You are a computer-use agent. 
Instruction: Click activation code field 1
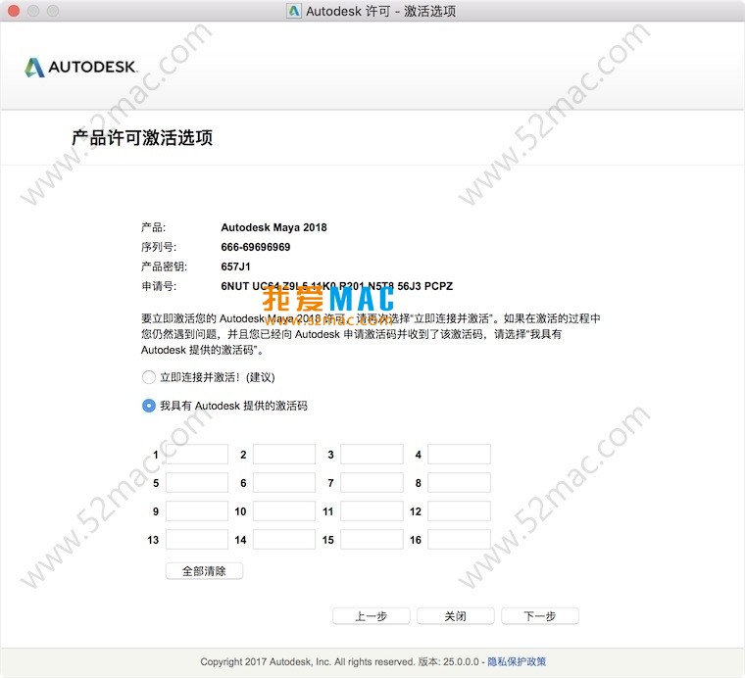[x=197, y=455]
